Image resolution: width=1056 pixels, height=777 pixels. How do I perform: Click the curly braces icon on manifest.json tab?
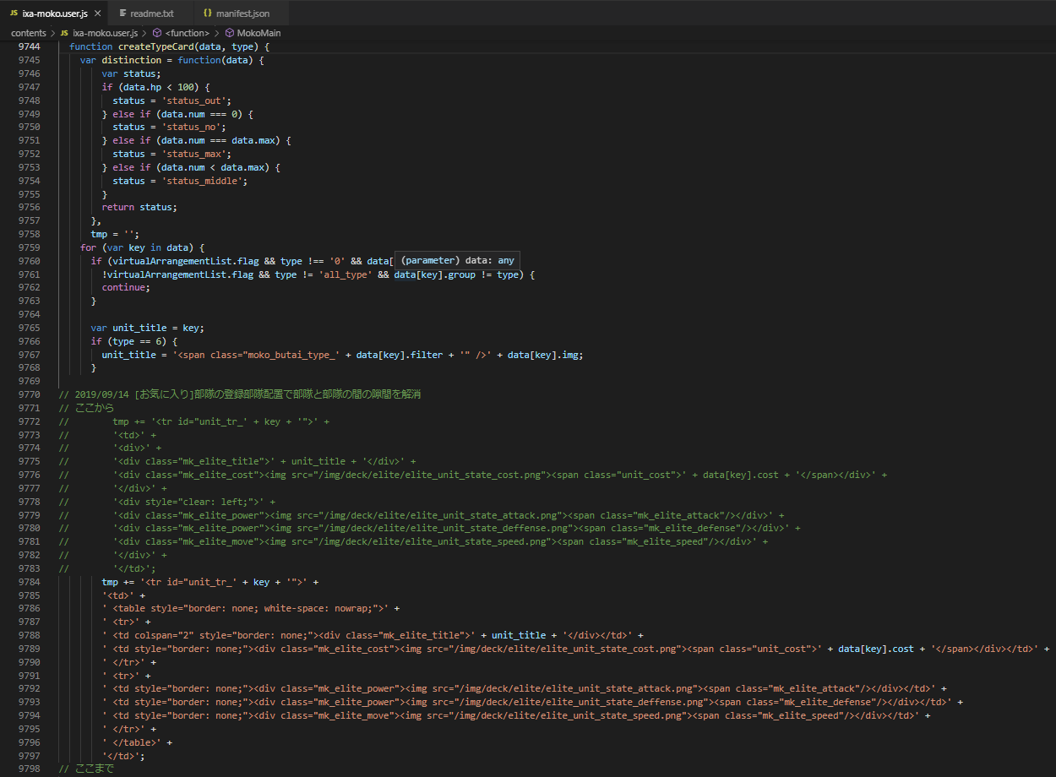pyautogui.click(x=207, y=14)
